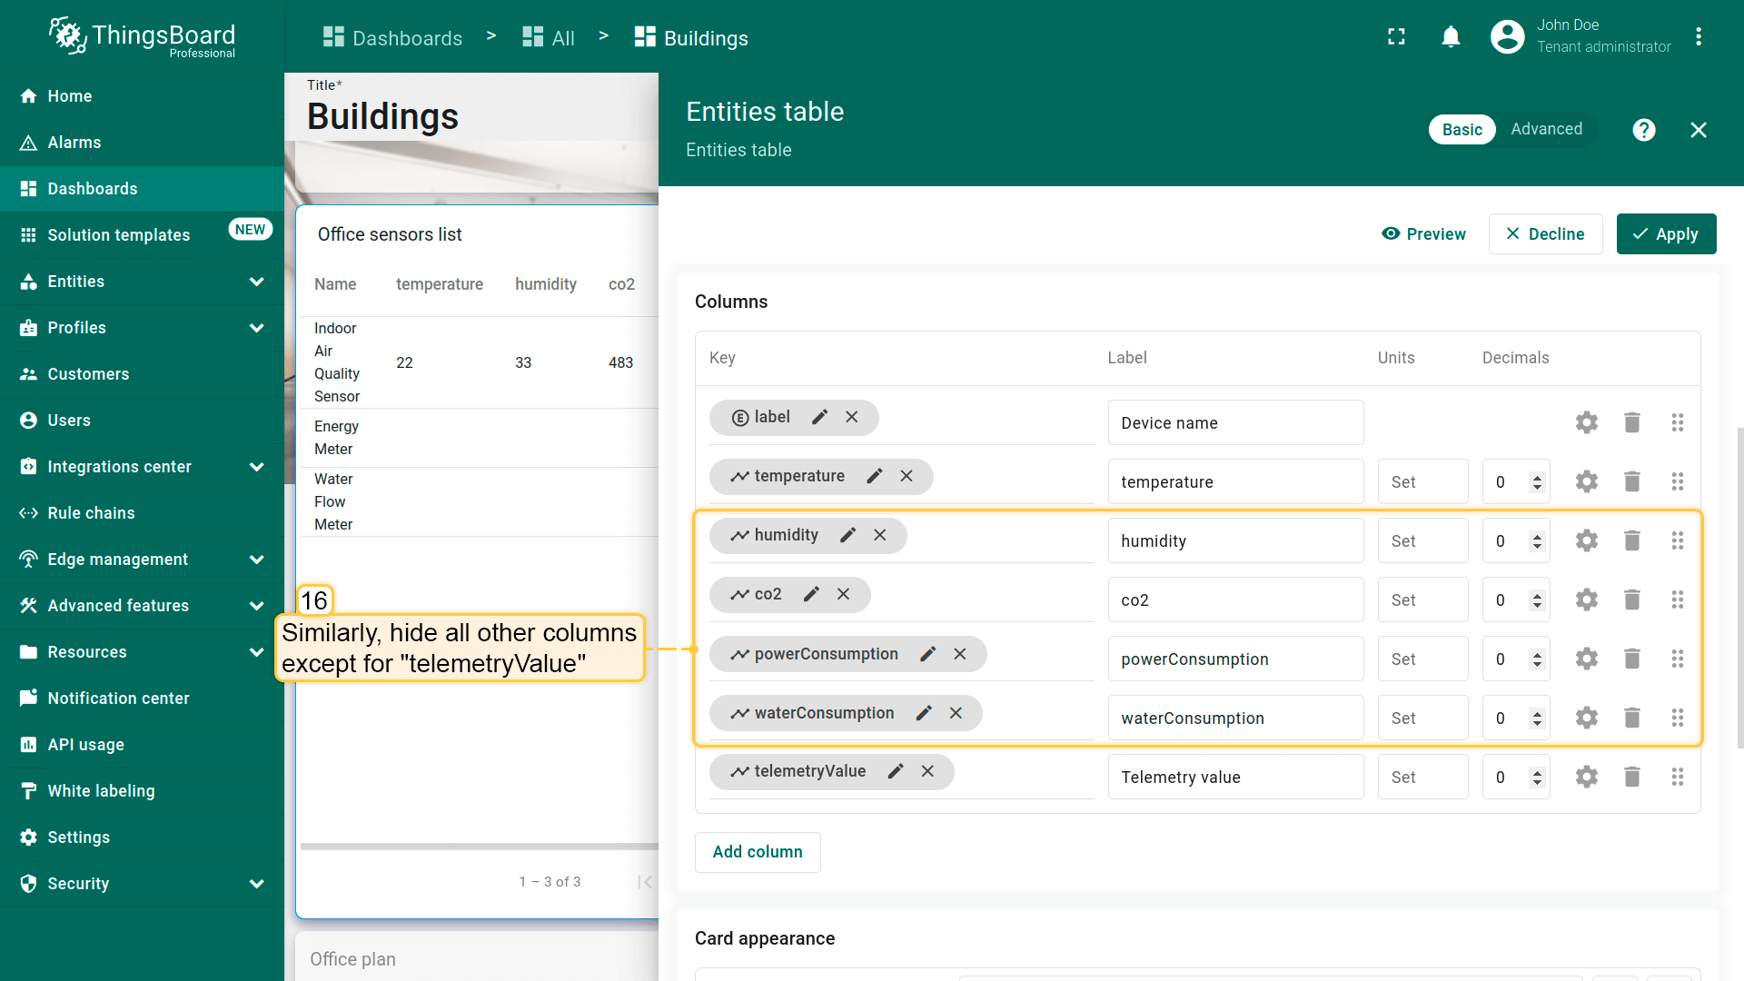
Task: Click the Device name label field
Action: pos(1234,423)
